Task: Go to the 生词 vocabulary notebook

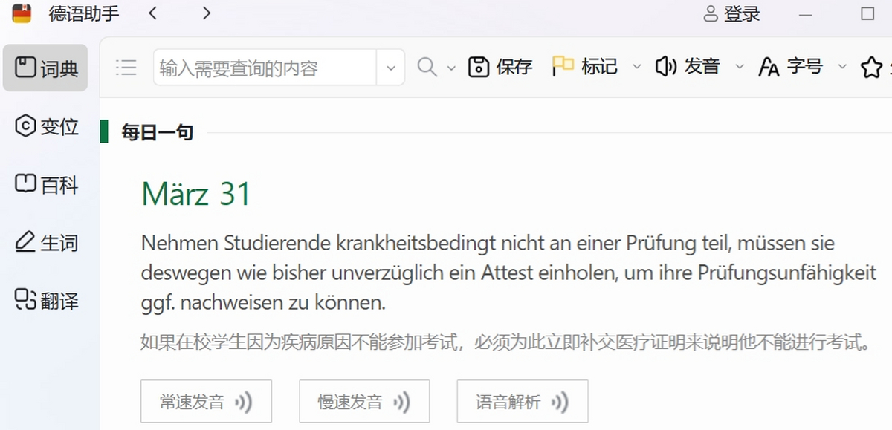Action: click(x=45, y=242)
